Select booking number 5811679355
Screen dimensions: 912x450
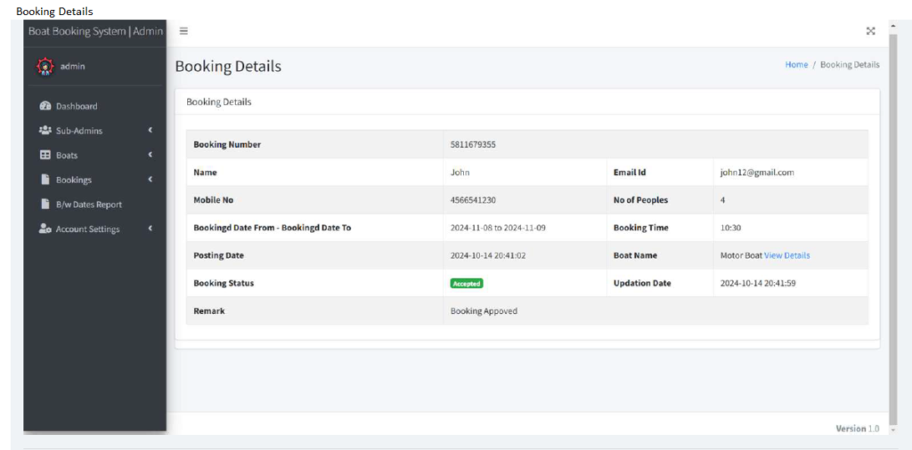point(473,145)
